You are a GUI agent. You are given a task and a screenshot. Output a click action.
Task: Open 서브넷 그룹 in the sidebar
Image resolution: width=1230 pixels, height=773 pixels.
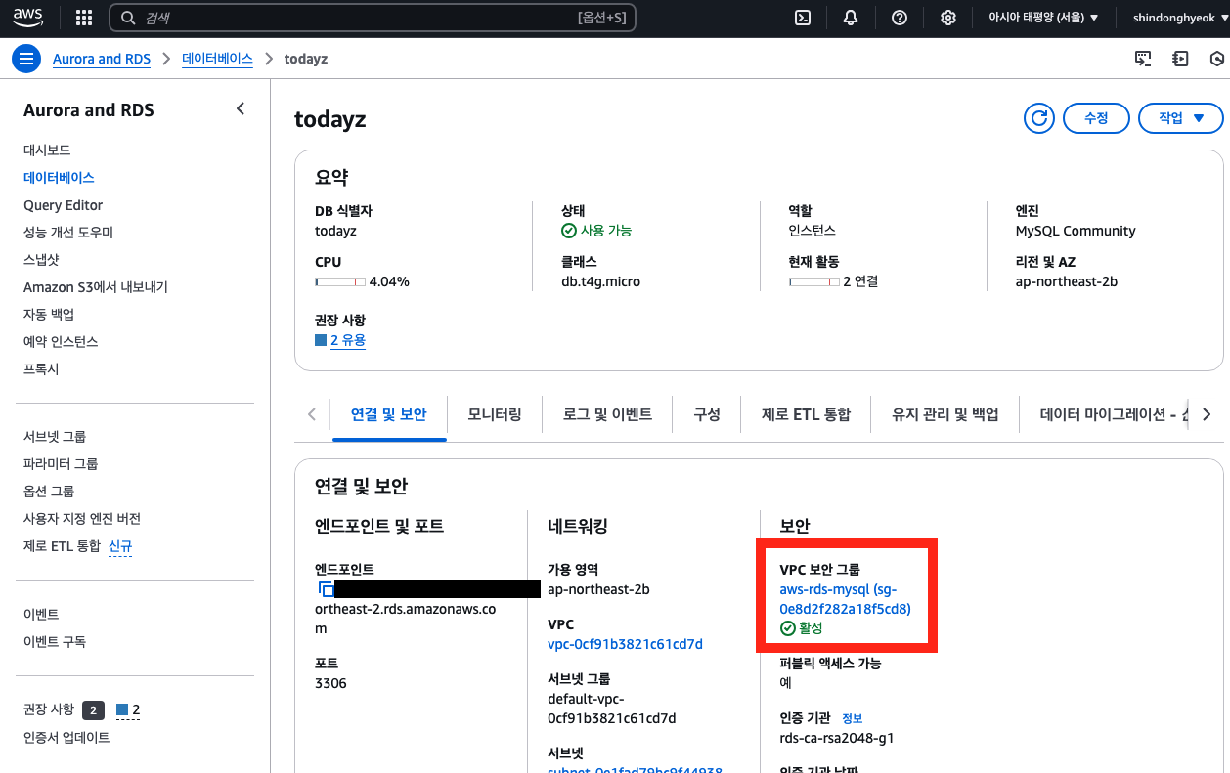(x=55, y=436)
